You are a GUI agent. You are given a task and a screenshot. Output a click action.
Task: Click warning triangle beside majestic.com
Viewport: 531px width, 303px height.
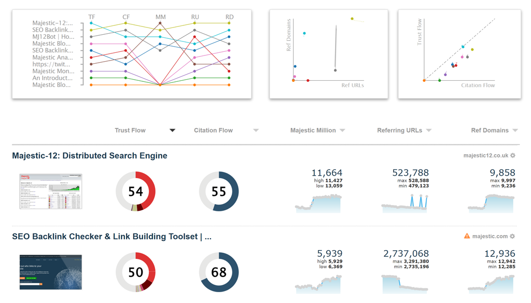tap(467, 236)
